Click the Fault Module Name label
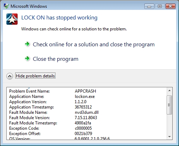This screenshot has height=146, width=179. click(28, 112)
